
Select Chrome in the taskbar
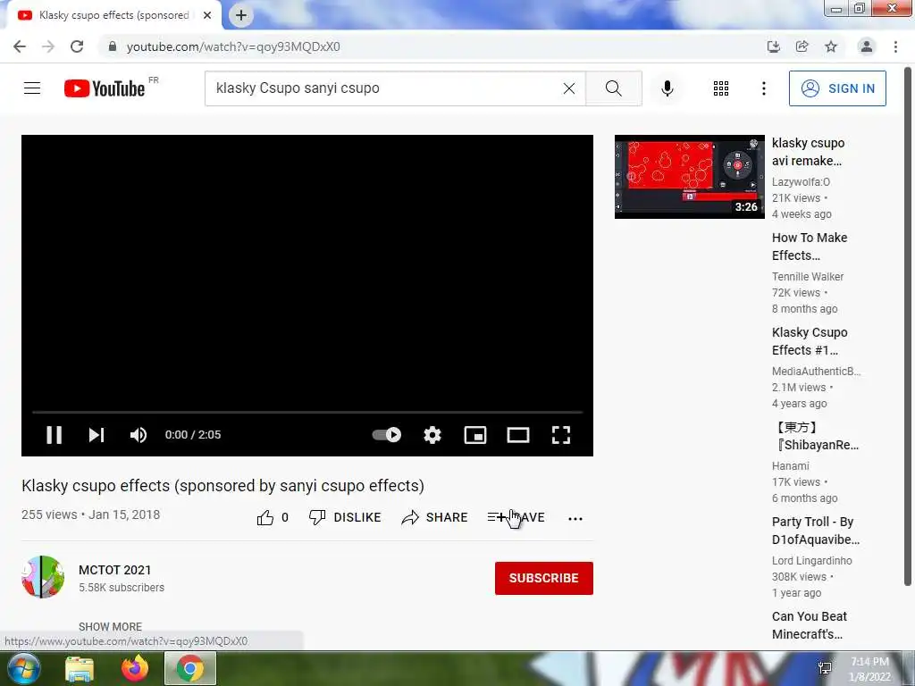(x=190, y=668)
